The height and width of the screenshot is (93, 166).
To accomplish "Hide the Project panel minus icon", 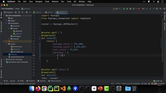I will [x=30, y=12].
